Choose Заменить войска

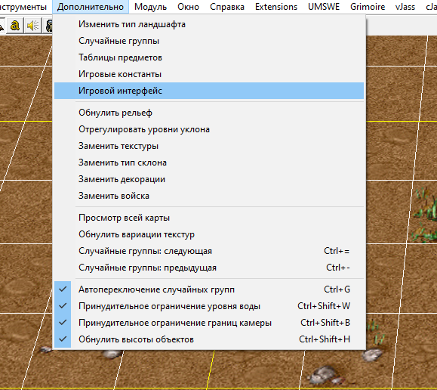pyautogui.click(x=209, y=196)
